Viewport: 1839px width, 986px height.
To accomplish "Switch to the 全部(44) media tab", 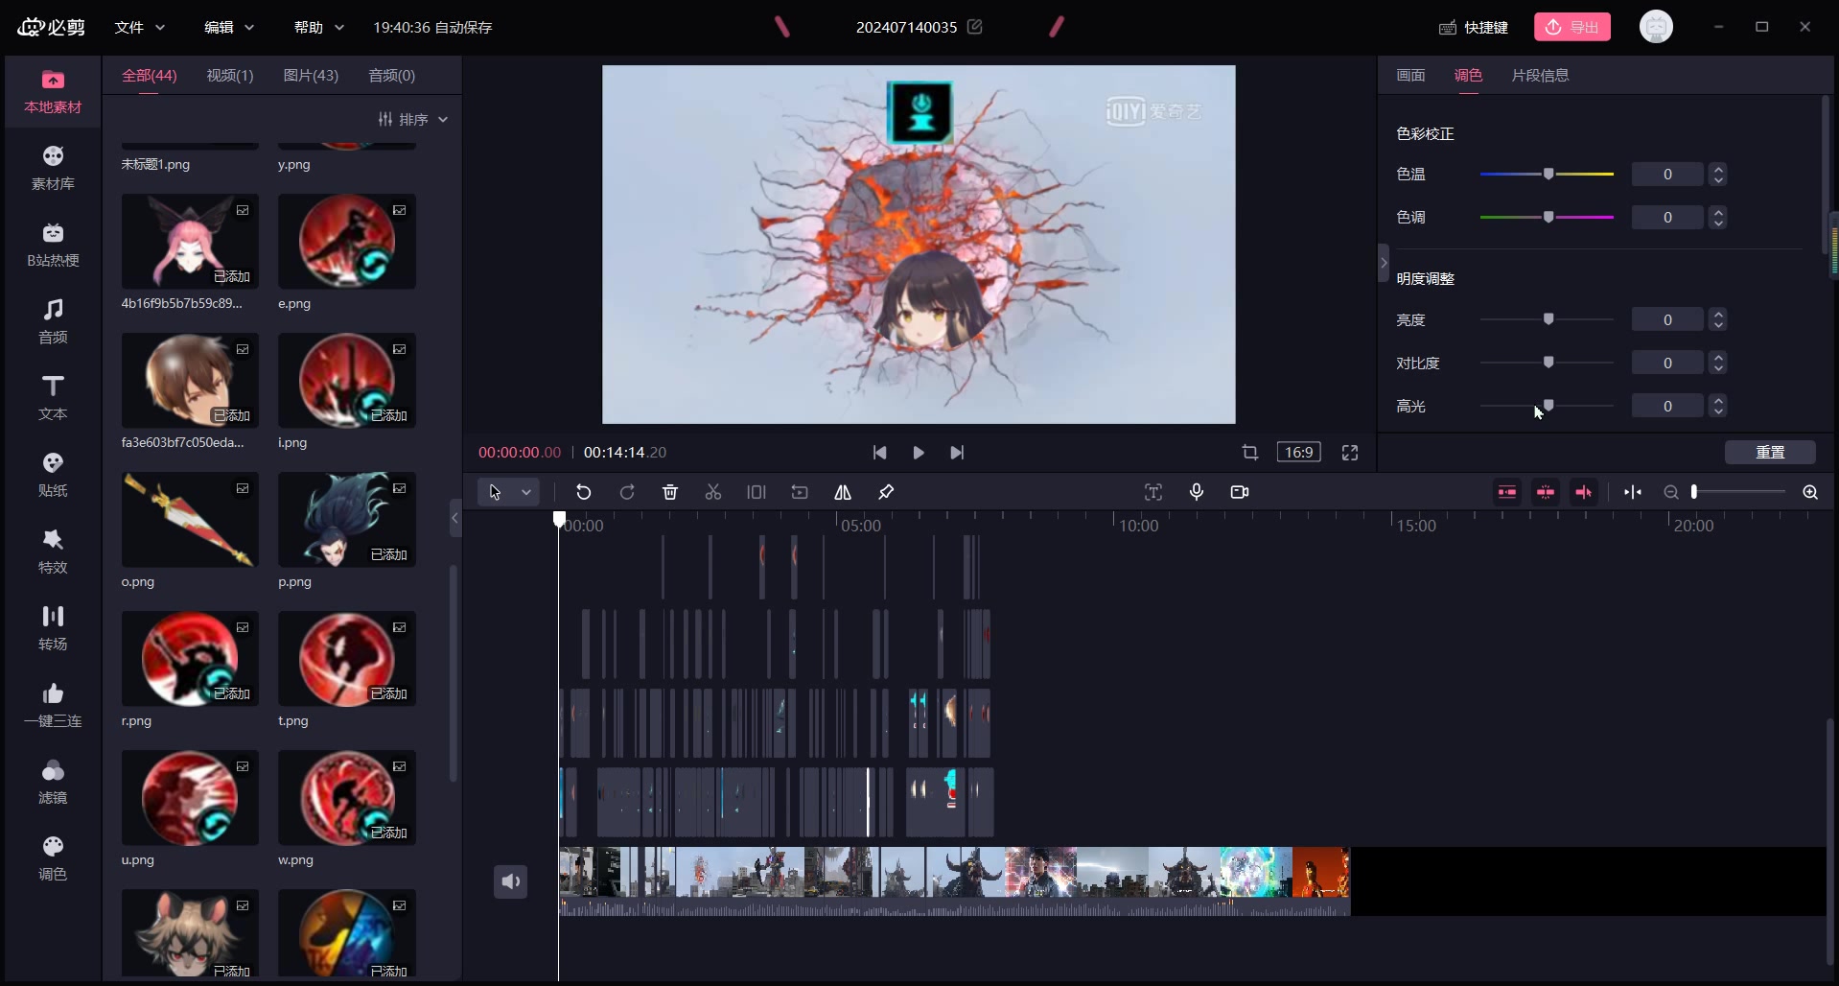I will coord(150,75).
